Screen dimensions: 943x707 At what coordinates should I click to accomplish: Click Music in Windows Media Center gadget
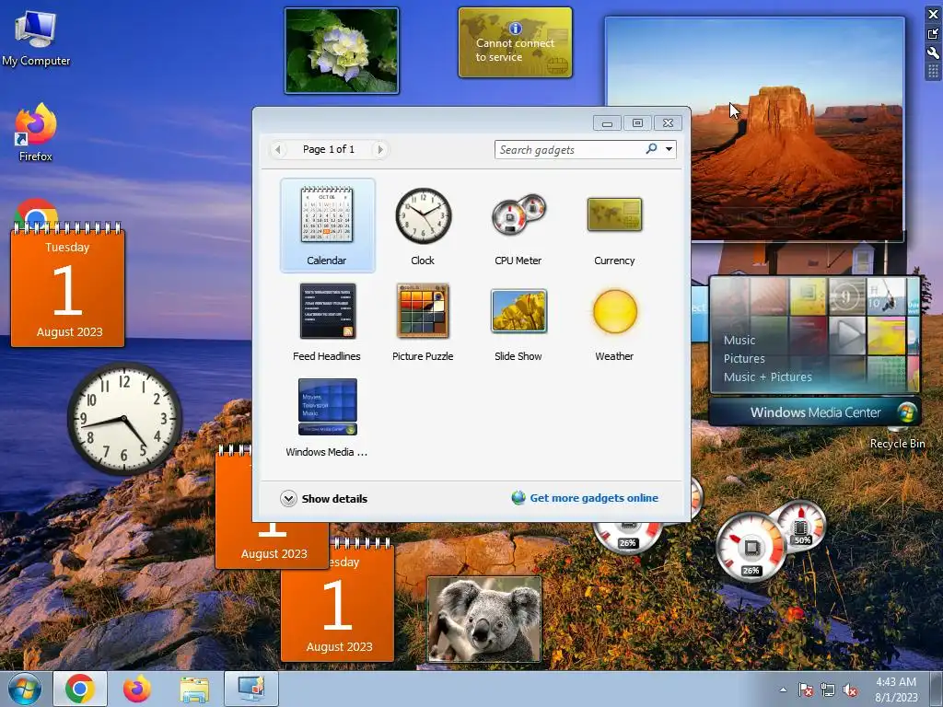(739, 341)
